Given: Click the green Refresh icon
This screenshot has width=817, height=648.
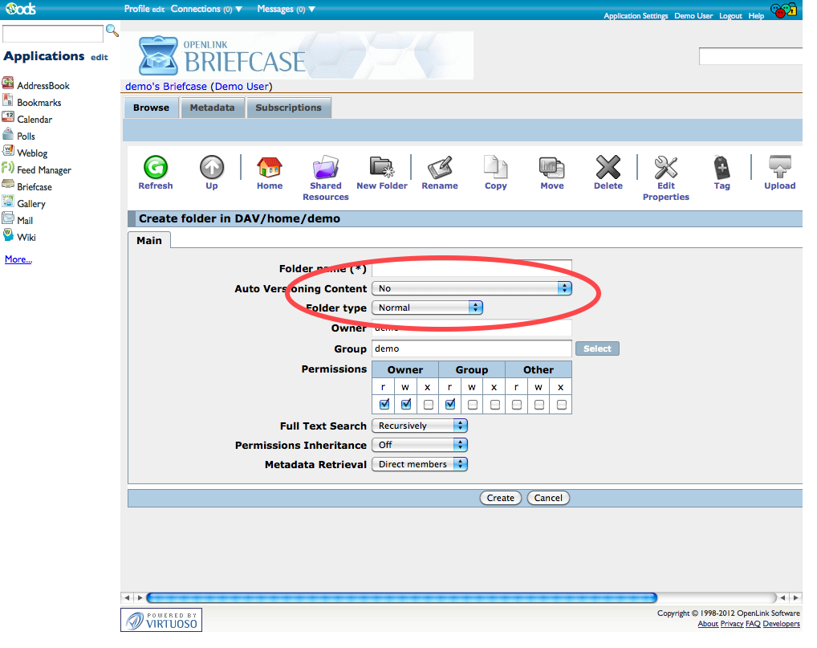Looking at the screenshot, I should 155,168.
